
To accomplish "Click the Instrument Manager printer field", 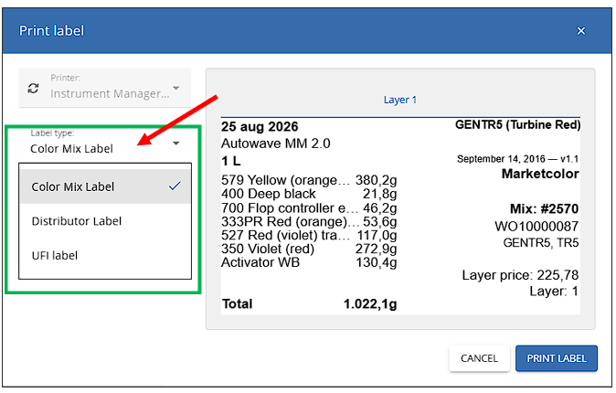I will (105, 88).
